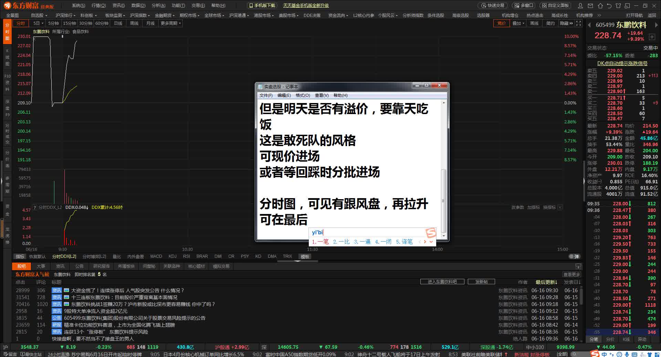Expand toolbar overflow double chevron
661x357 pixels.
599,16
